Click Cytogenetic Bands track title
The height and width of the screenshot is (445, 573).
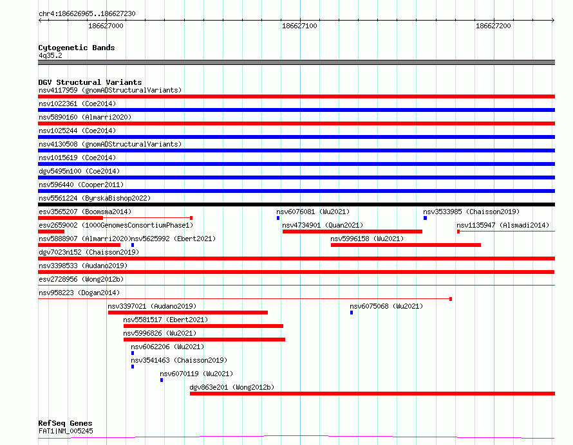tap(77, 48)
